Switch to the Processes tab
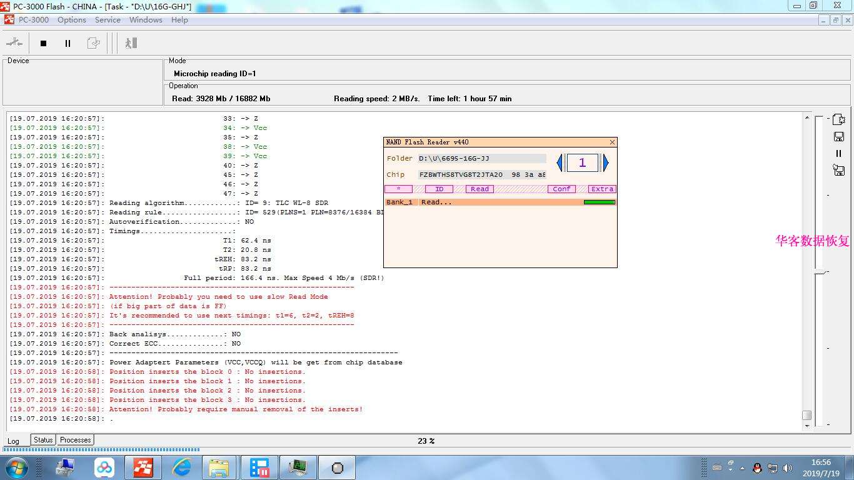This screenshot has height=480, width=854. [x=76, y=440]
